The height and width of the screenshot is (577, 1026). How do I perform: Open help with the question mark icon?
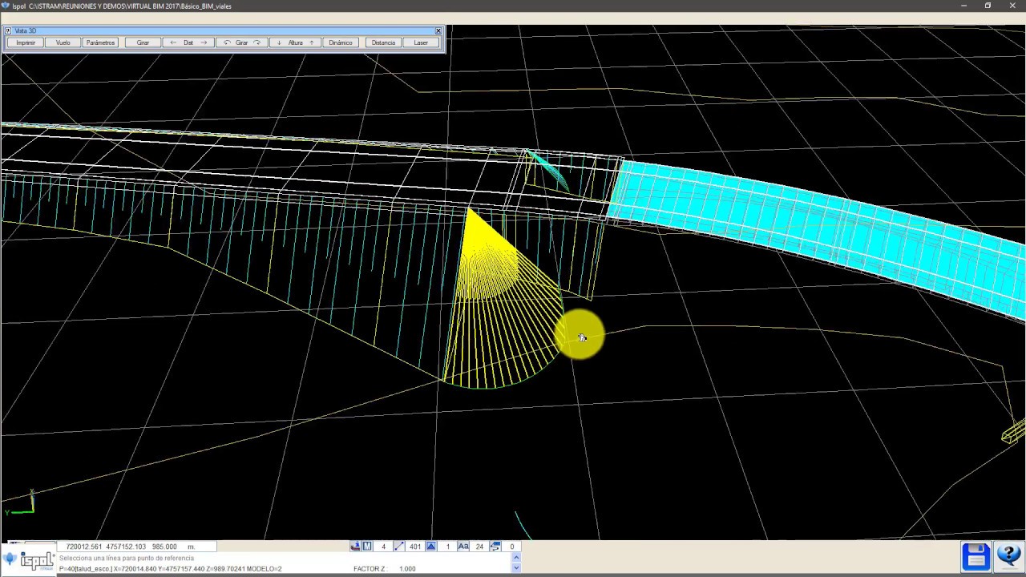point(1008,555)
